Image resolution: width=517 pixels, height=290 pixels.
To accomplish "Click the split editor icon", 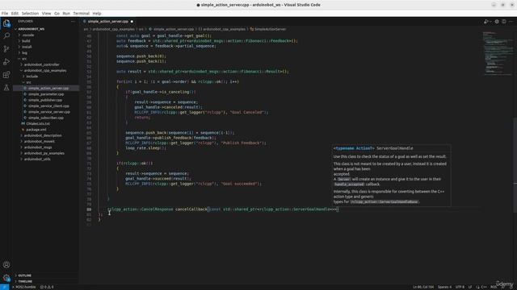I will pos(504,22).
